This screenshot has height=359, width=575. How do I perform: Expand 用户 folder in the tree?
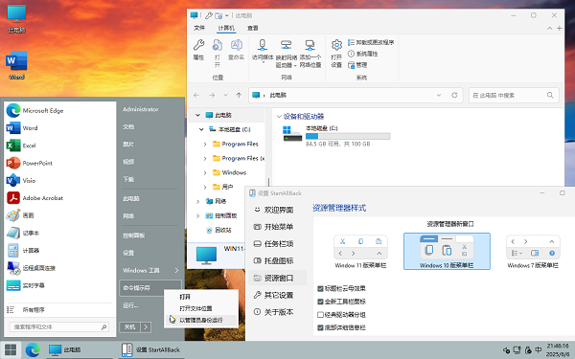coord(205,187)
